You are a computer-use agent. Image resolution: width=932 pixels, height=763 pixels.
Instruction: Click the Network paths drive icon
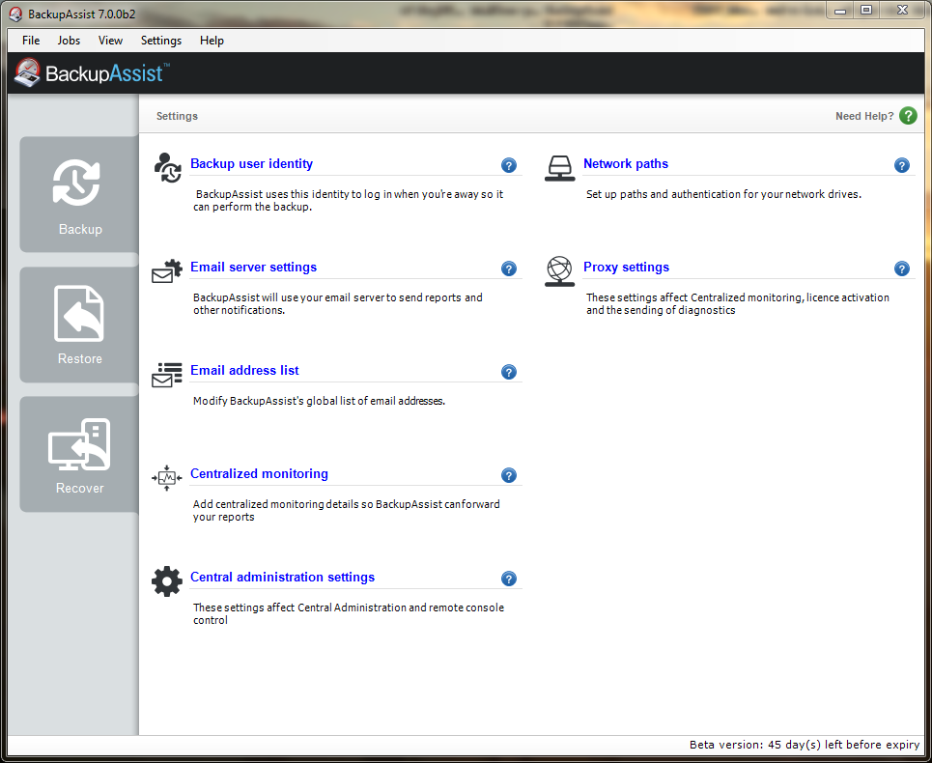click(560, 168)
